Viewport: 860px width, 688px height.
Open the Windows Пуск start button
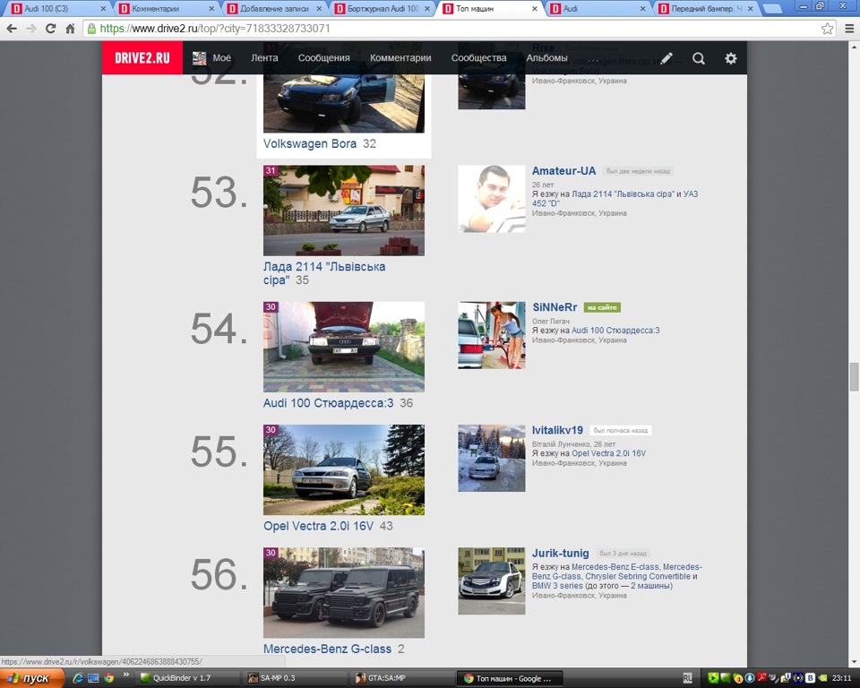tap(32, 678)
